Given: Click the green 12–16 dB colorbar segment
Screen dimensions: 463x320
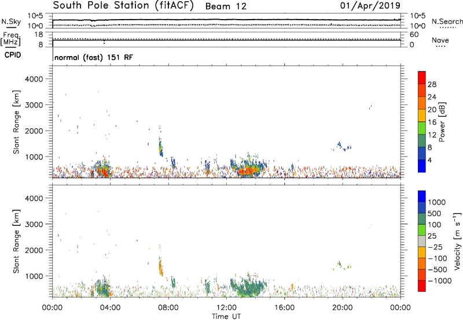Looking at the screenshot, I should [422, 128].
